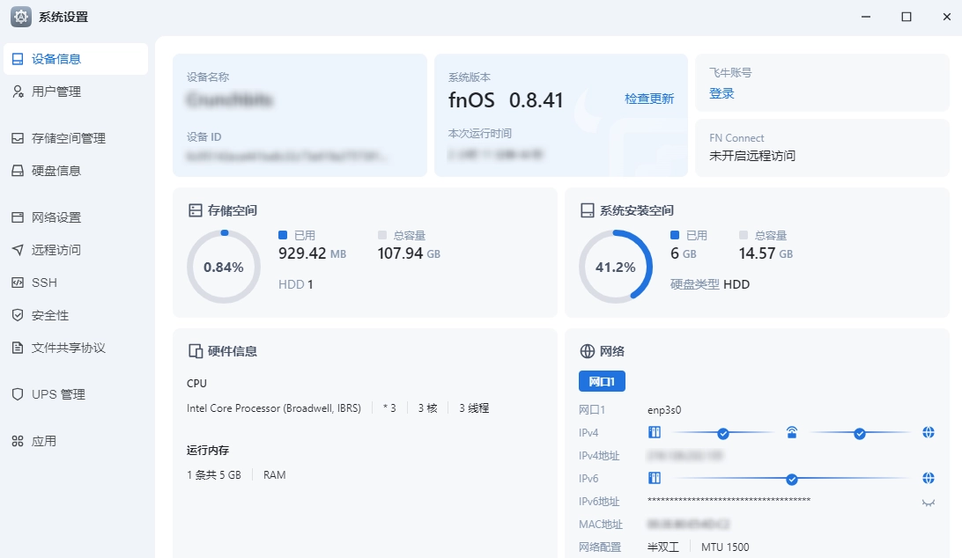962x558 pixels.
Task: Click the 应用 apps grid icon
Action: click(x=18, y=441)
